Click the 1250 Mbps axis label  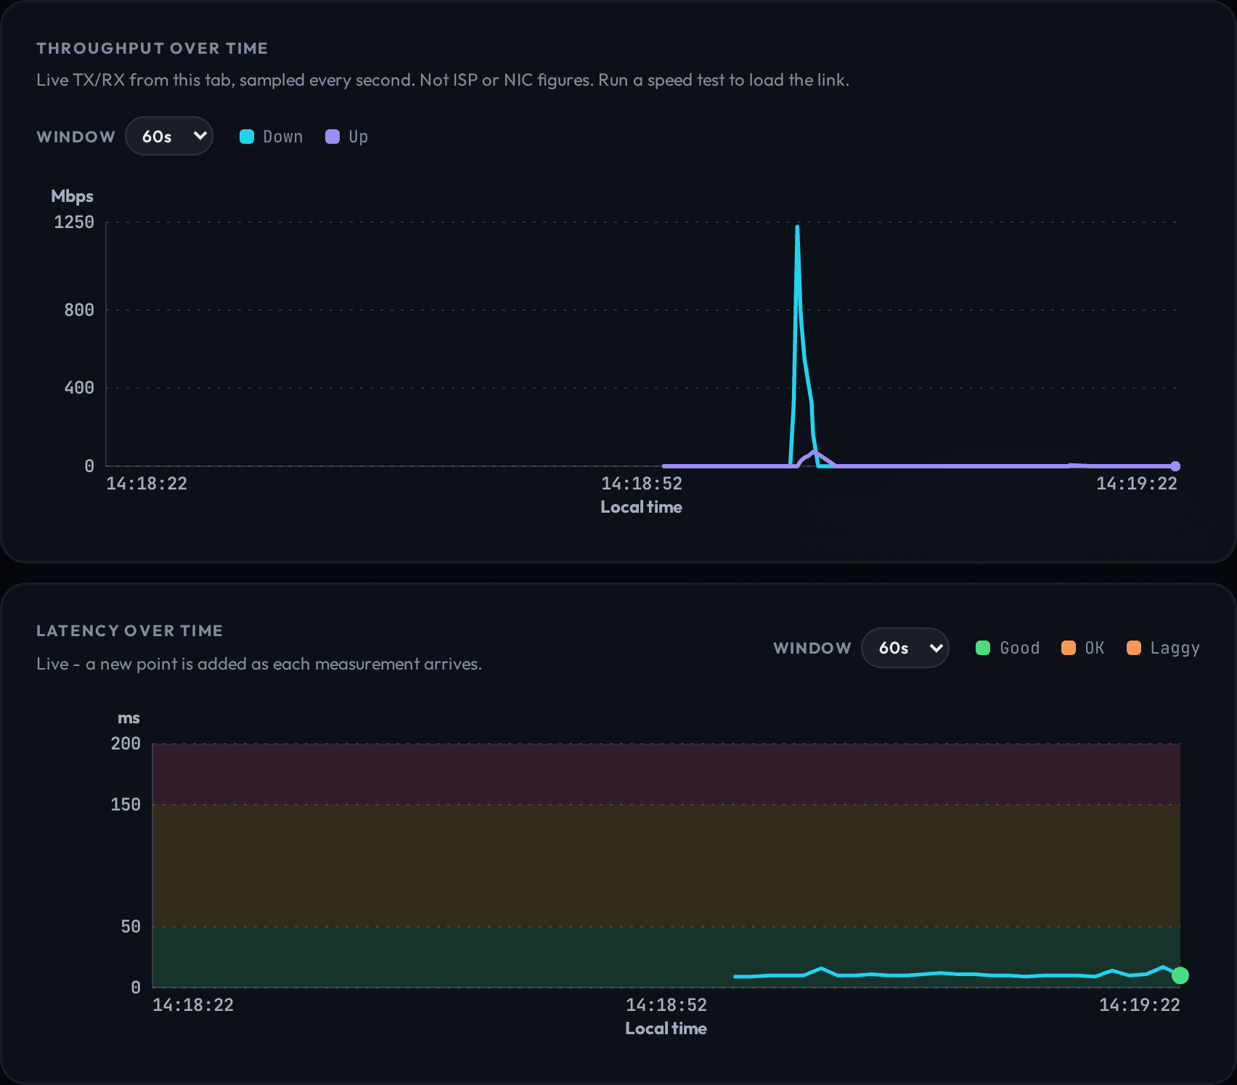pos(74,222)
